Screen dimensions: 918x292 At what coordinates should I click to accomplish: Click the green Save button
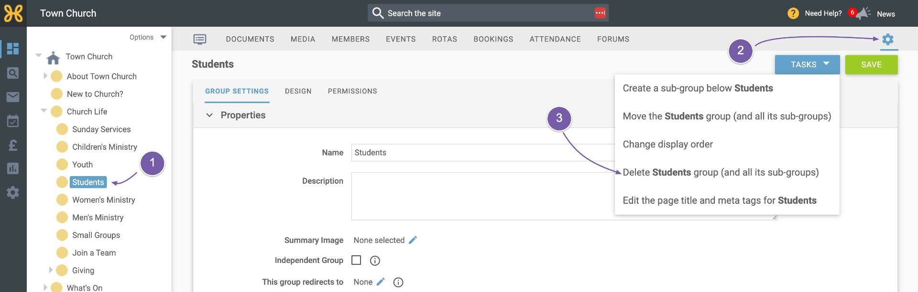(x=872, y=64)
